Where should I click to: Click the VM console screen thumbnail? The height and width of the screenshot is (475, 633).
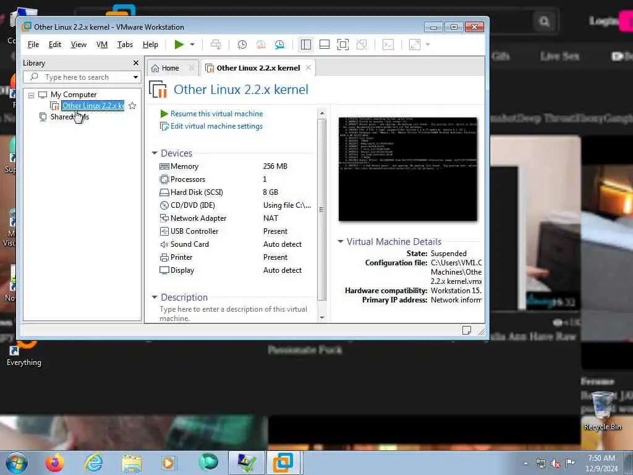tap(408, 169)
